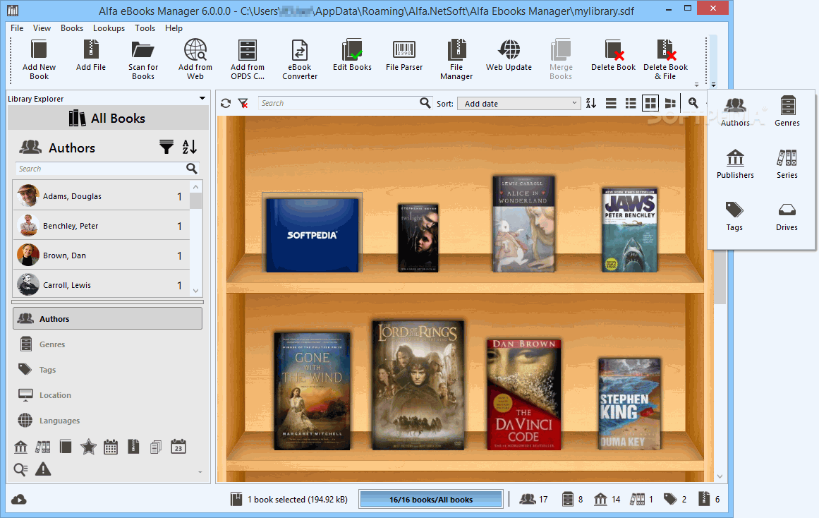Open Scan for Books tool
Image resolution: width=819 pixels, height=518 pixels.
tap(143, 59)
